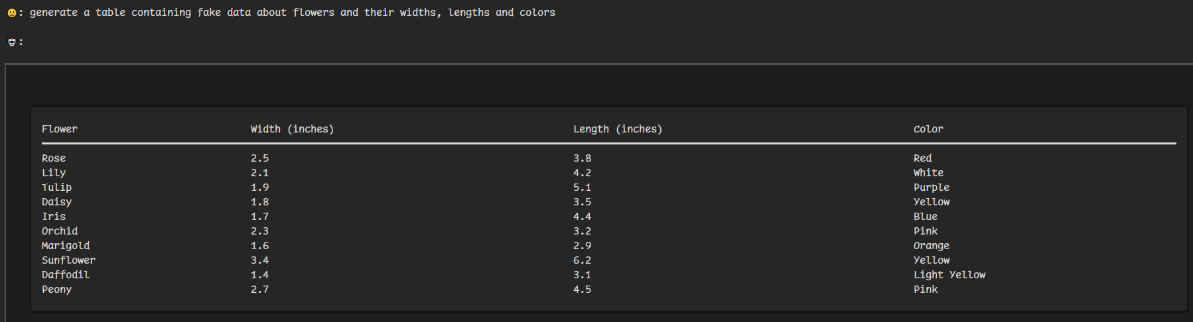Click the Orchid row name
Viewport: 1193px width, 322px height.
60,231
